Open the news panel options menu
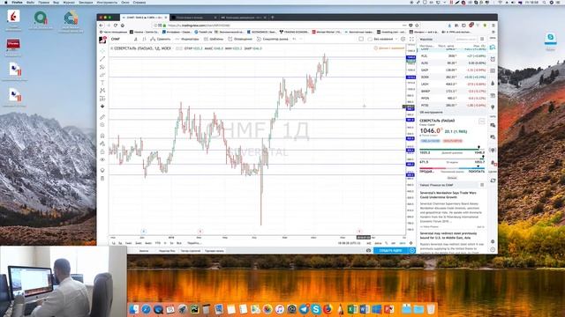Viewport: 565px width, 317px height. click(x=482, y=185)
